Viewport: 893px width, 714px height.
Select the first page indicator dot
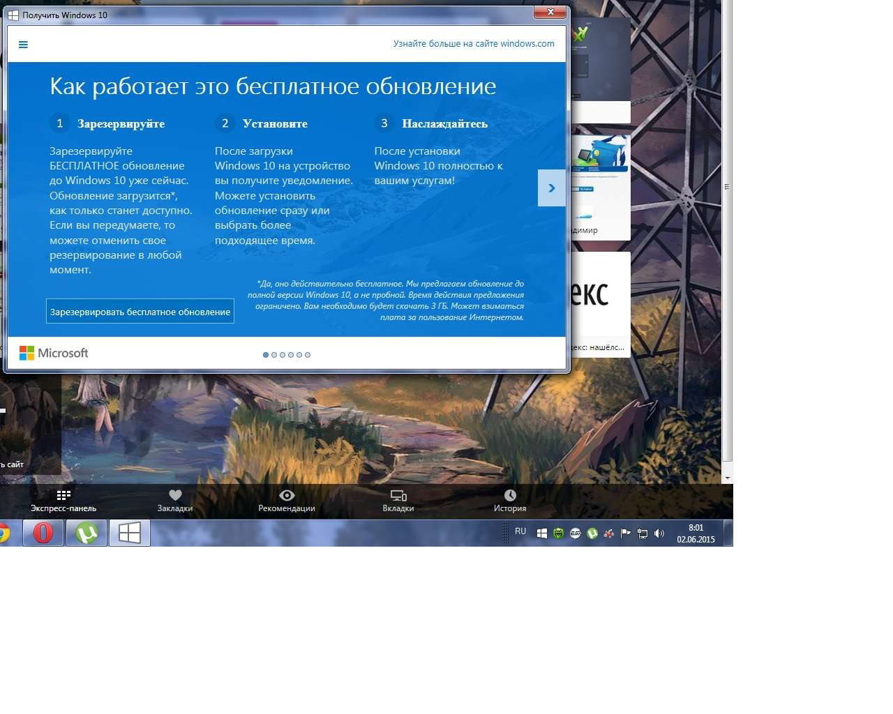(x=266, y=355)
